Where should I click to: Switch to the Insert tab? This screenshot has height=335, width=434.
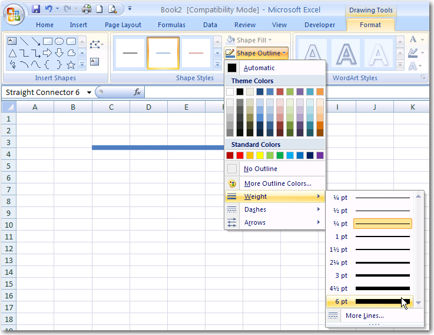tap(78, 25)
